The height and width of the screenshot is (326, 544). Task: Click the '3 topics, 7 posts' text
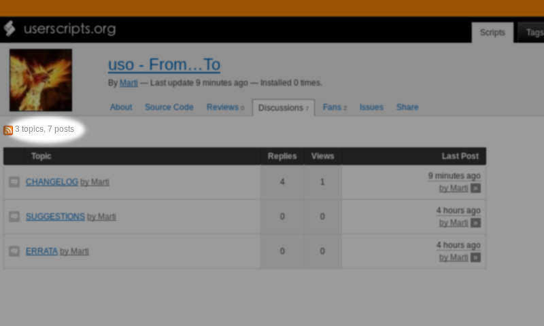pos(44,129)
